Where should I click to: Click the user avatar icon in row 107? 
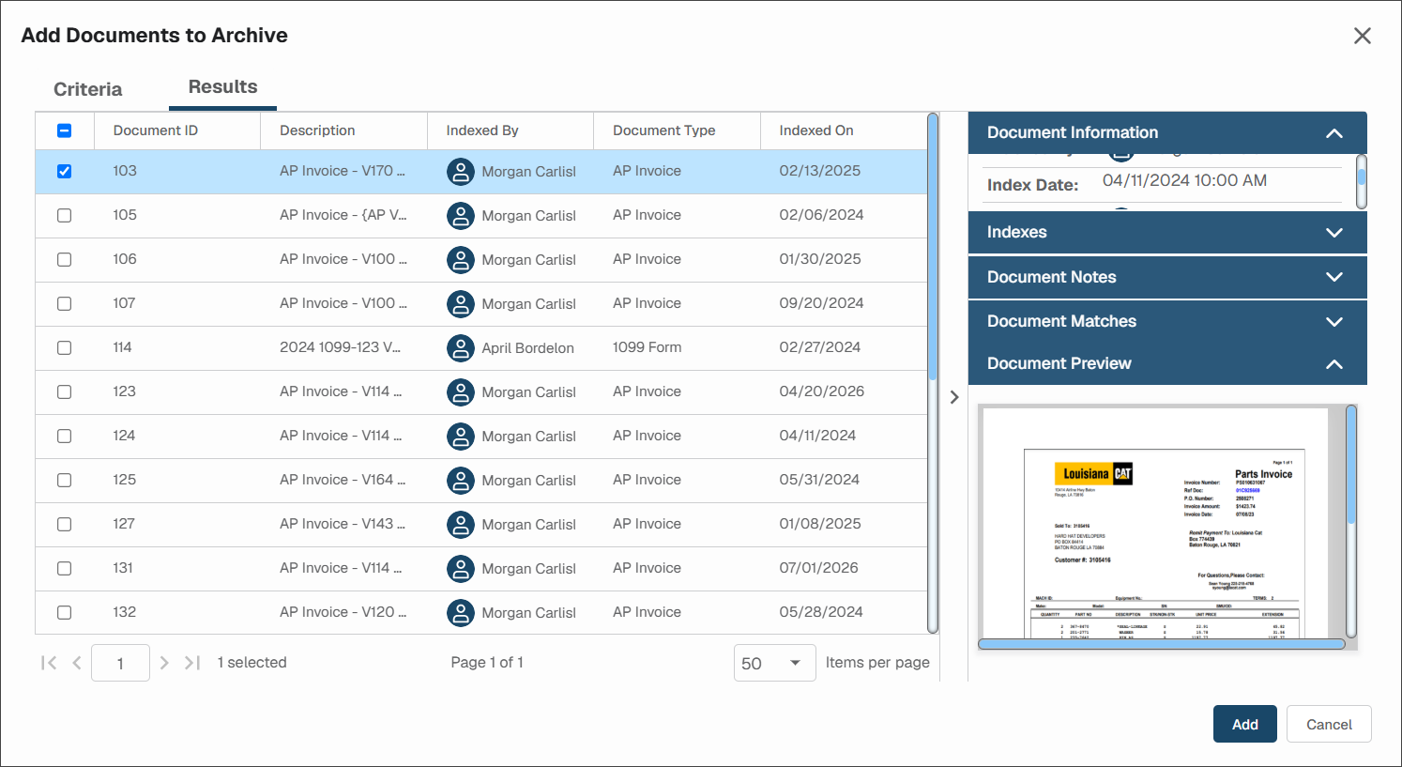coord(460,304)
